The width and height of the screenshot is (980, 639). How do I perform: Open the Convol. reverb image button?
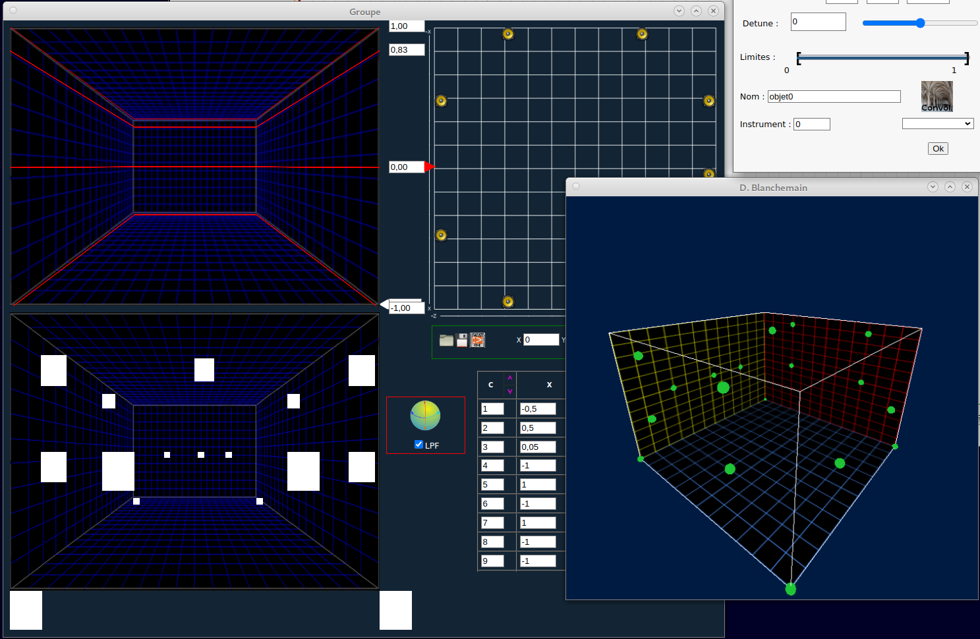click(x=937, y=96)
